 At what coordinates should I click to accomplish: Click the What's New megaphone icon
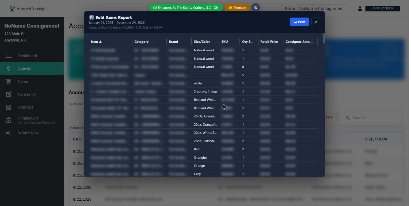[9, 133]
